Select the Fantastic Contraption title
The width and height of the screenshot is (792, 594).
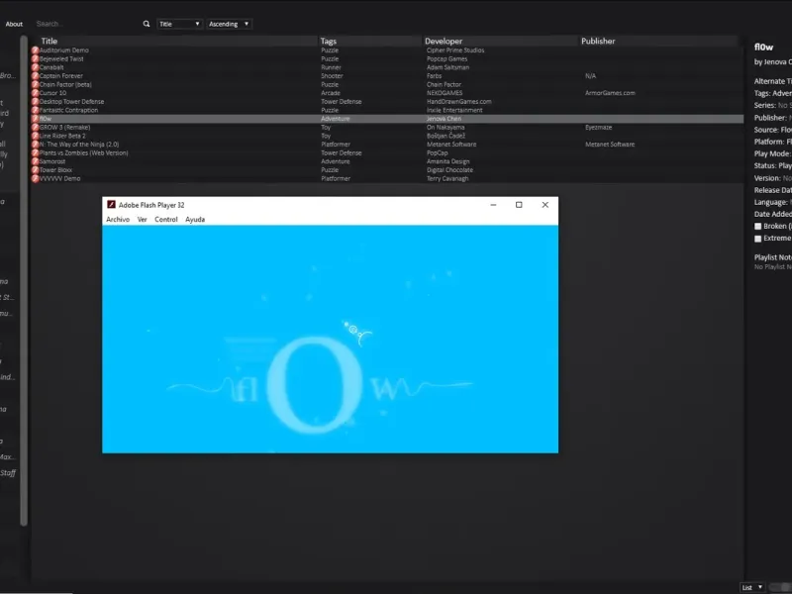coord(68,110)
